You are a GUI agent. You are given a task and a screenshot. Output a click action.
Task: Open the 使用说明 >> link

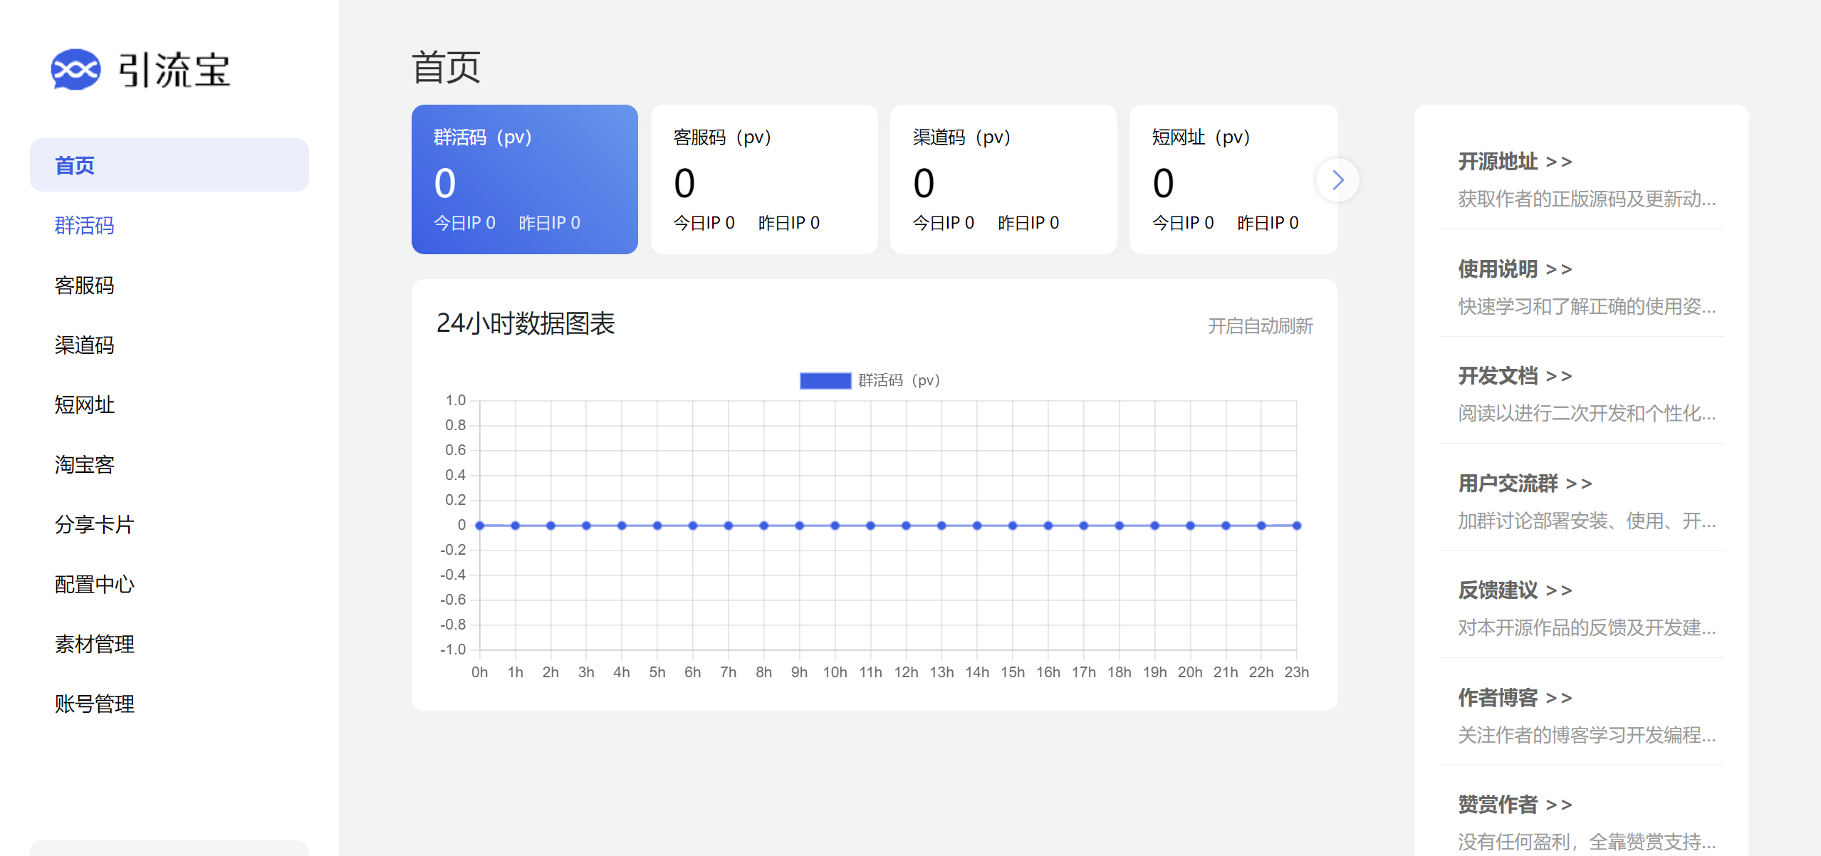1515,269
